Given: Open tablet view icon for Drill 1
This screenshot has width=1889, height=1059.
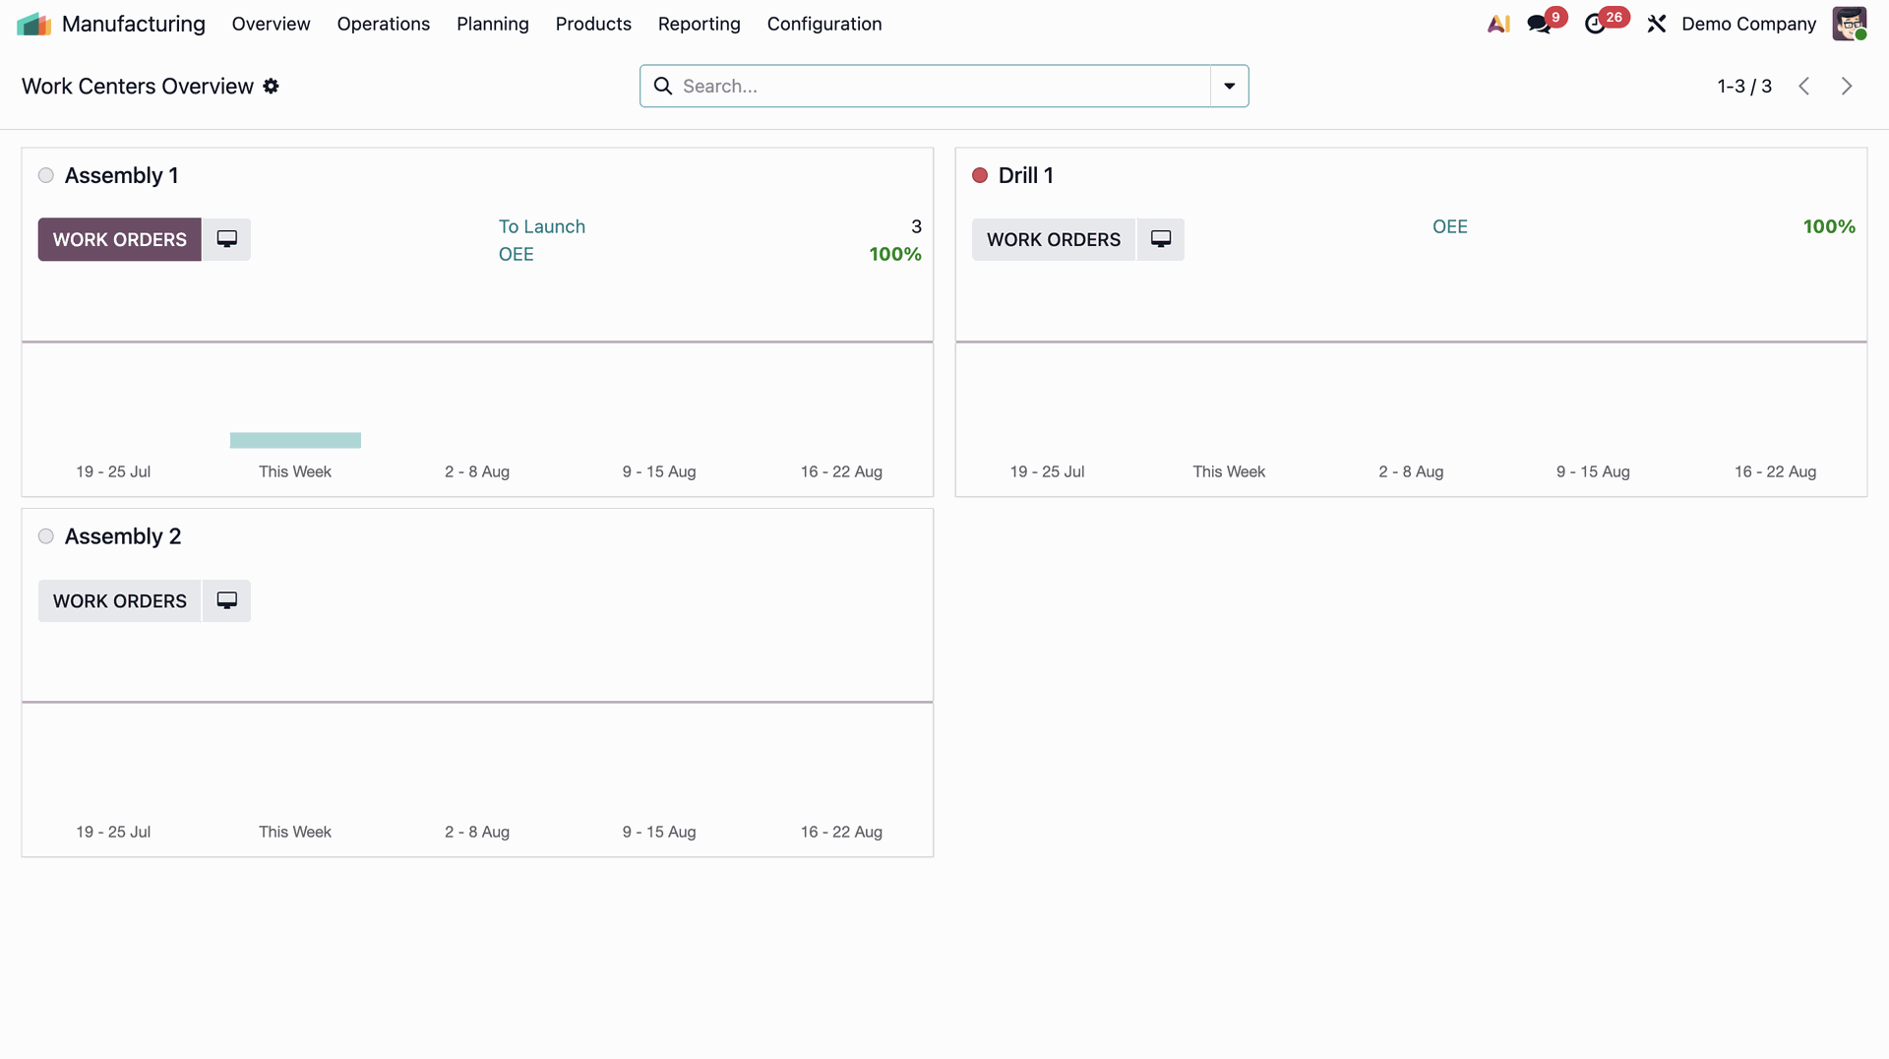Looking at the screenshot, I should coord(1161,239).
